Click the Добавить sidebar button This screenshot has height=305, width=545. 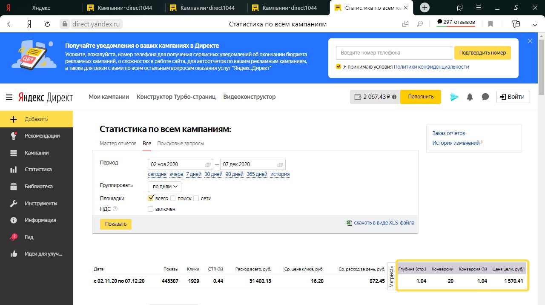pyautogui.click(x=36, y=119)
